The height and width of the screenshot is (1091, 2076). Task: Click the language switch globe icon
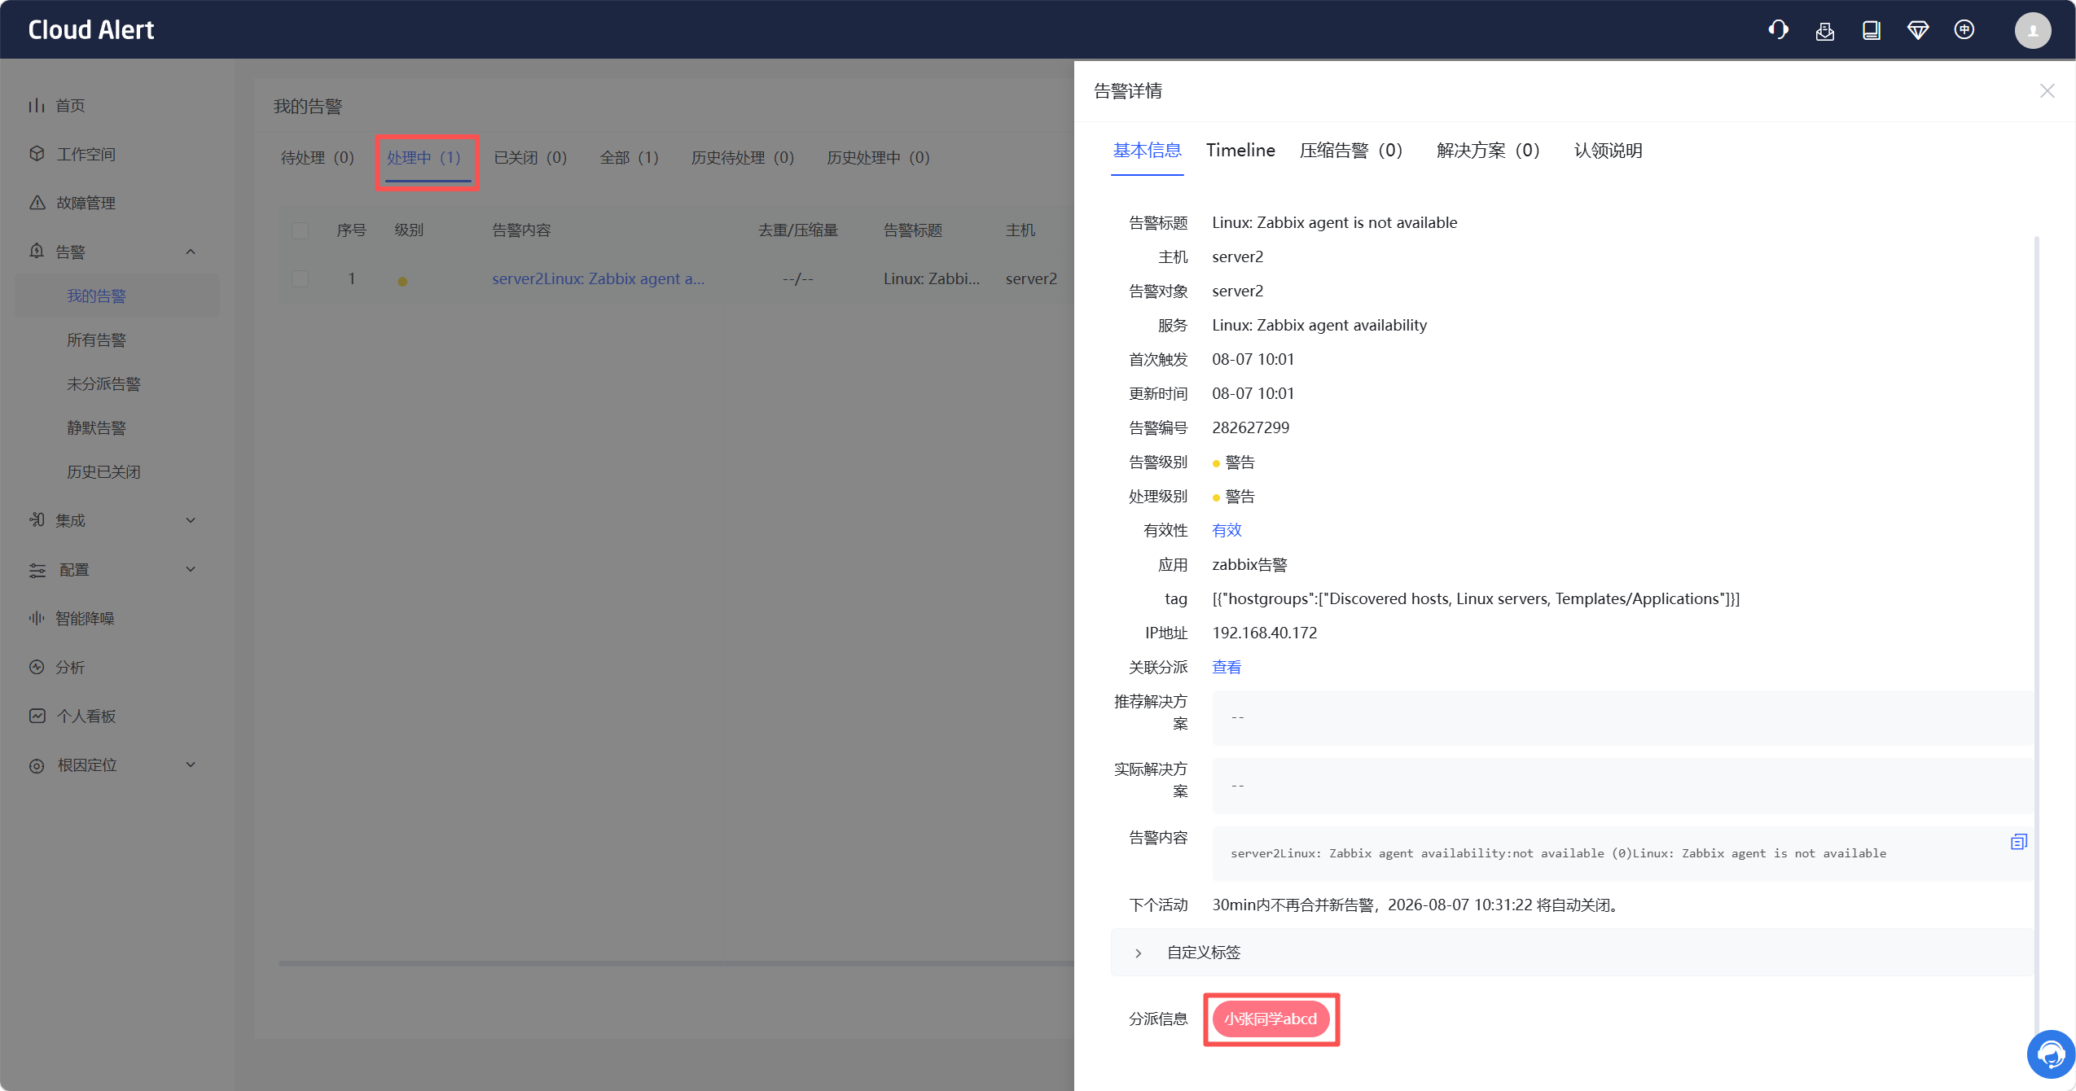(x=1964, y=30)
